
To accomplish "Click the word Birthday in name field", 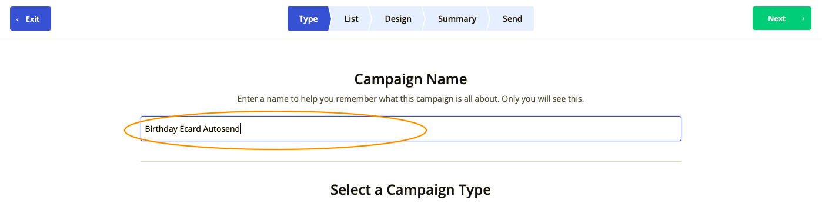I will [x=161, y=129].
